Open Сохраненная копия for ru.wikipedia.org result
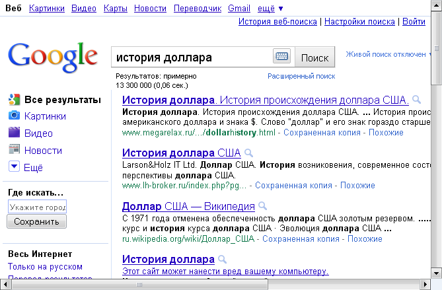Image resolution: width=442 pixels, height=290 pixels. pos(301,239)
